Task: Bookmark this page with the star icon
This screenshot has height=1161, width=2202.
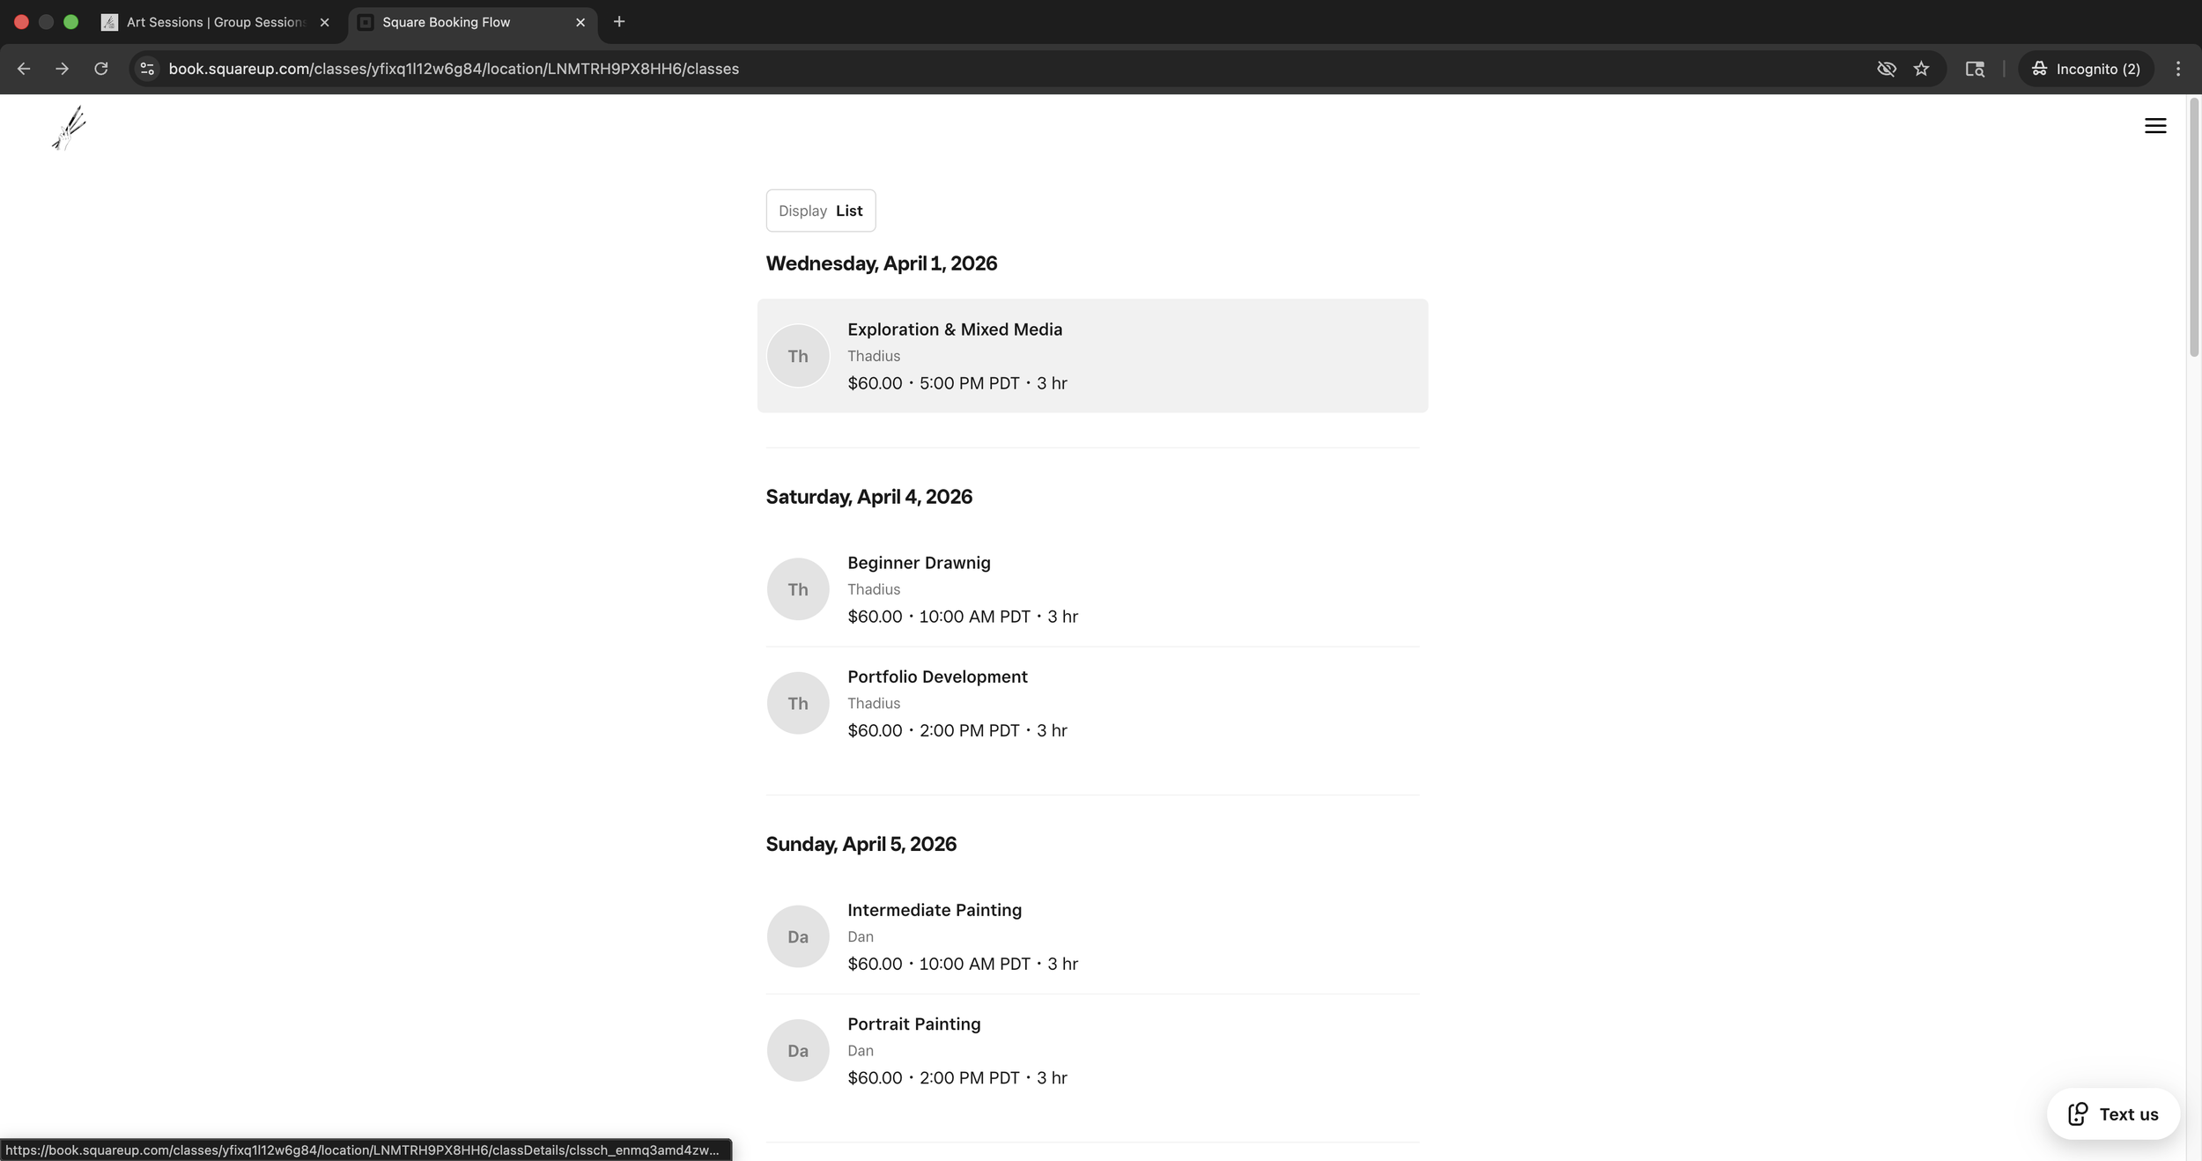Action: click(1921, 69)
